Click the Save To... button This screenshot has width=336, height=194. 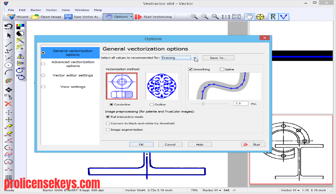coord(218,58)
